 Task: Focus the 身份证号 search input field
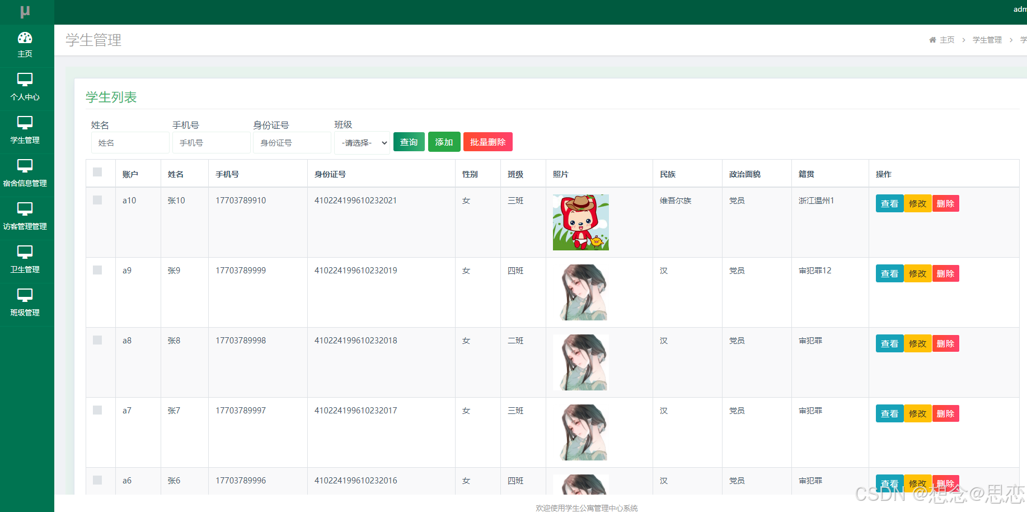[x=292, y=143]
